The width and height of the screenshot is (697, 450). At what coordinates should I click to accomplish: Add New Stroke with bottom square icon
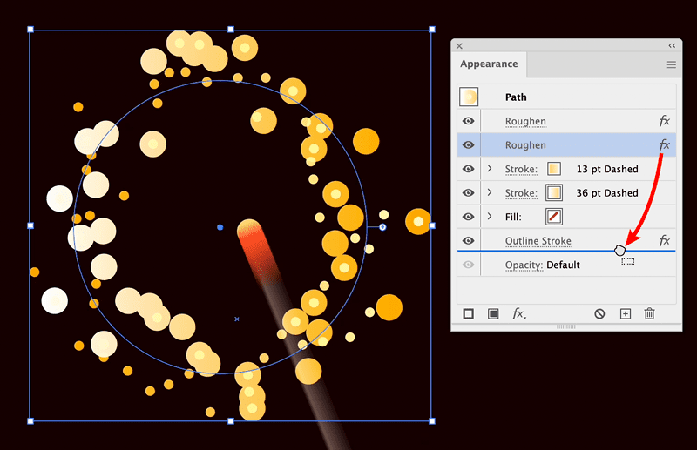pyautogui.click(x=468, y=314)
